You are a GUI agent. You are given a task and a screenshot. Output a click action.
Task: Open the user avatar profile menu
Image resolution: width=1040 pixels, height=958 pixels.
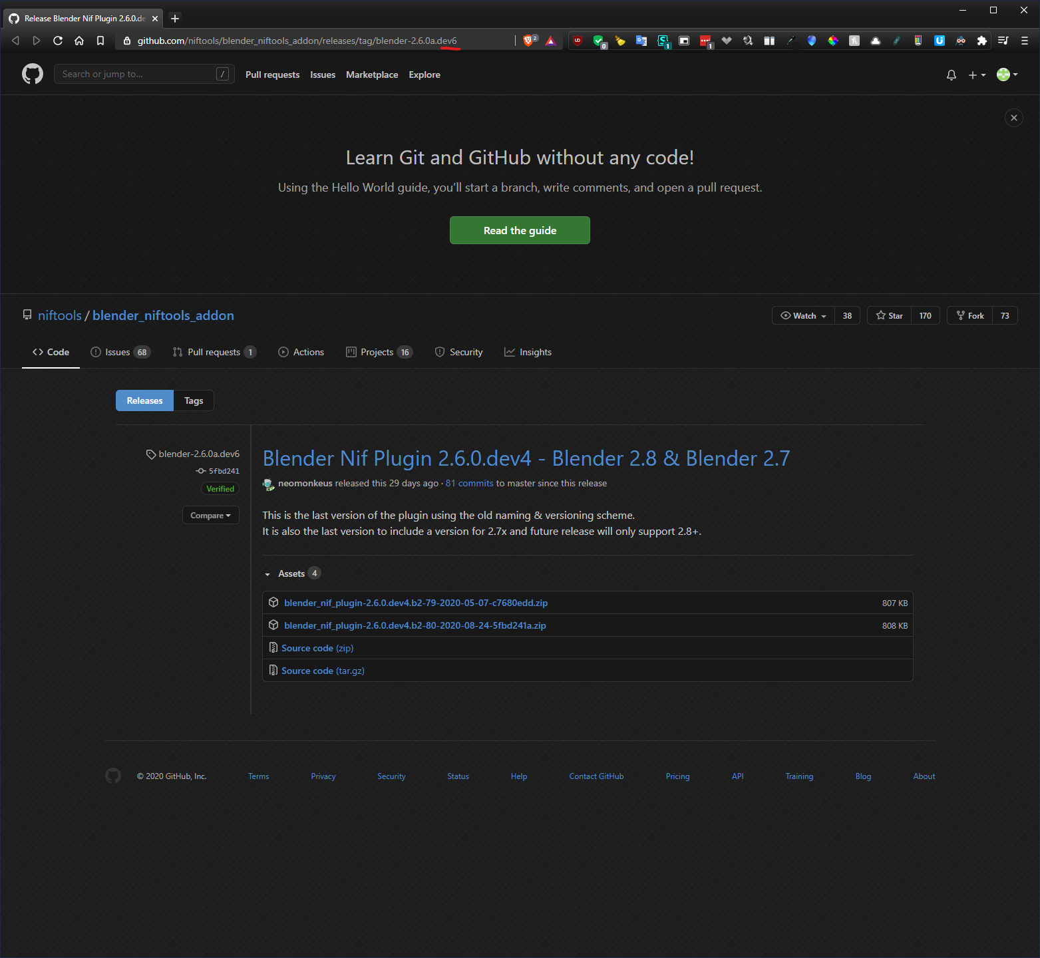pos(1007,75)
